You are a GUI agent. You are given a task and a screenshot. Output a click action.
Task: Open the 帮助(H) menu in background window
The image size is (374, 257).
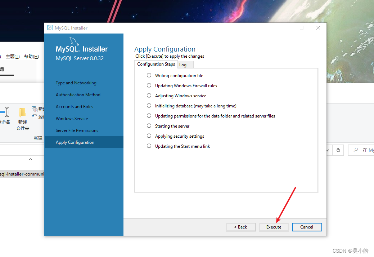tap(31, 57)
